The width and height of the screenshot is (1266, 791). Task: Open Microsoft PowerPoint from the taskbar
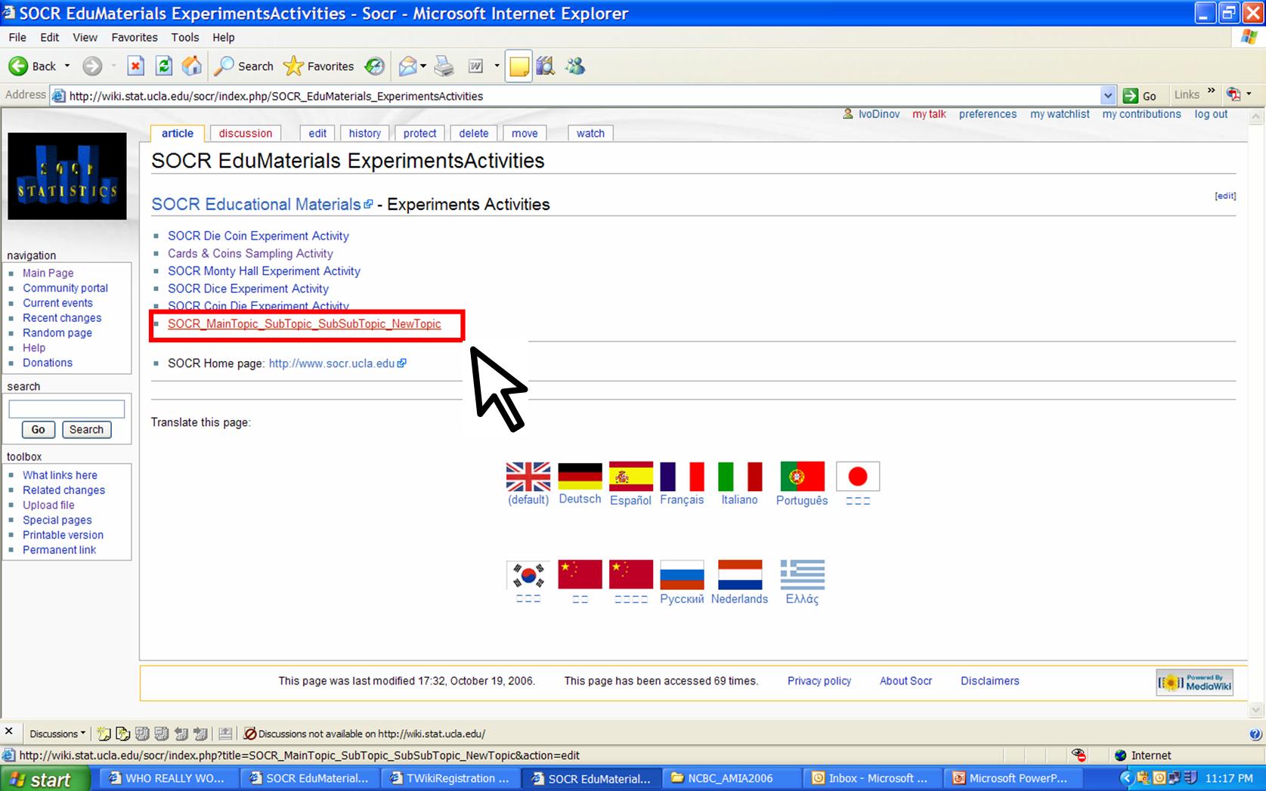tap(1010, 778)
